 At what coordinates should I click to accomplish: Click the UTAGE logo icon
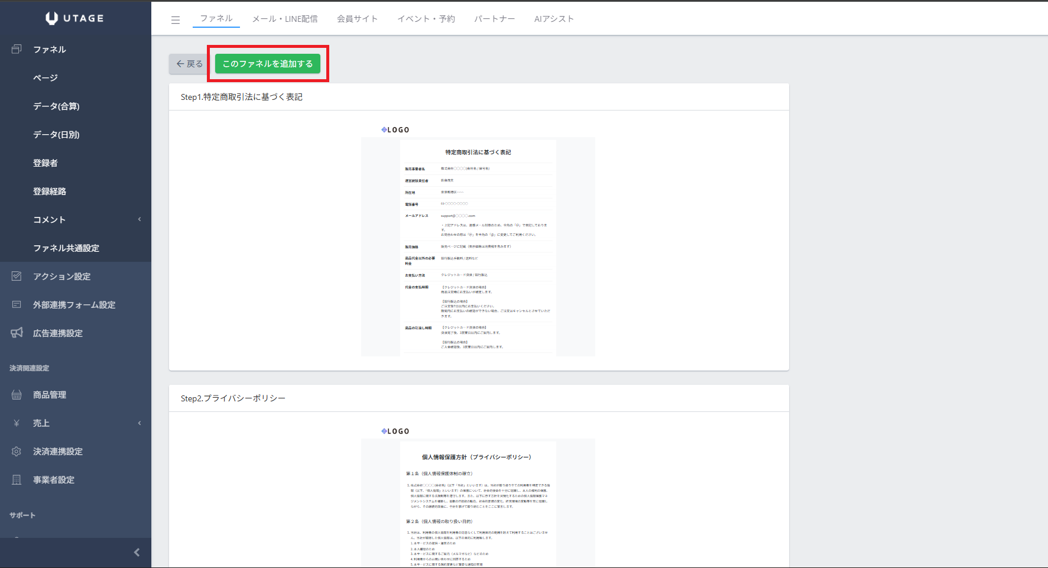point(52,18)
